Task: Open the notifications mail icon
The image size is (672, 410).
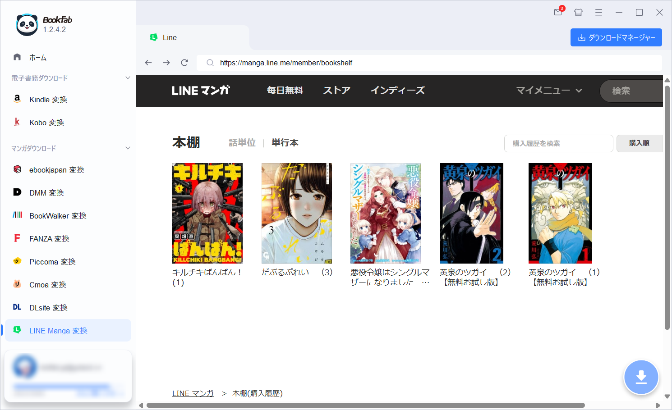Action: tap(558, 12)
